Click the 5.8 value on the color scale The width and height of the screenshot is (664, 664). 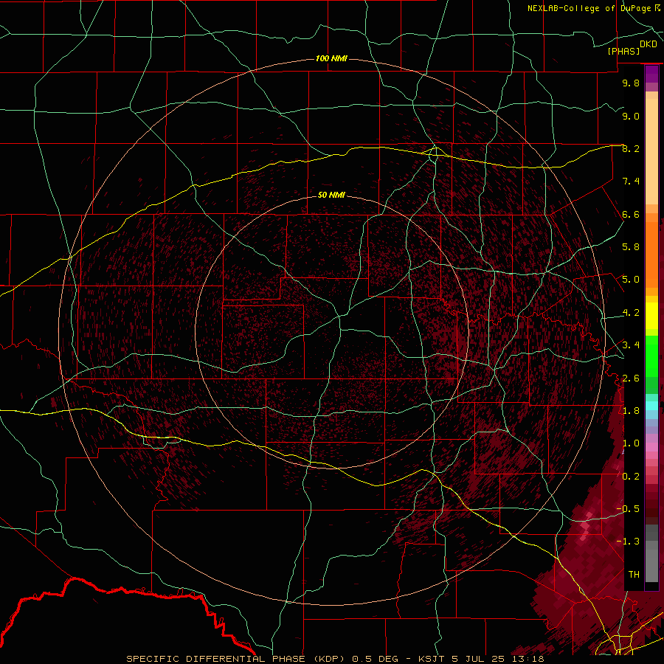pos(631,247)
